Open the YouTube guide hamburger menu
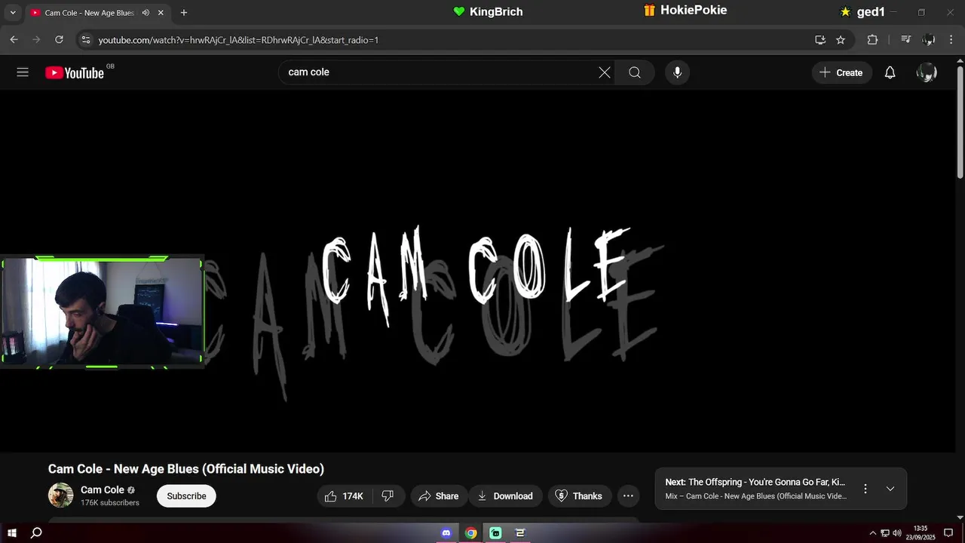965x543 pixels. click(23, 72)
